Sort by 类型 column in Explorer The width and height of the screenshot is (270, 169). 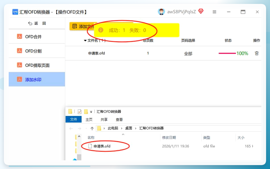pyautogui.click(x=207, y=138)
